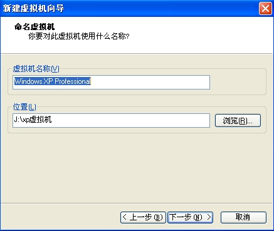Click the 虚拟机名称(V) label
Screen dimensions: 274x231
point(36,69)
